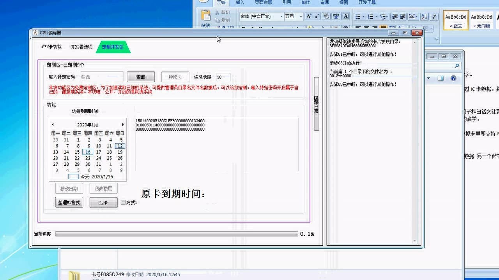The width and height of the screenshot is (499, 280).
Task: Select January 12 in the calendar
Action: point(120,146)
